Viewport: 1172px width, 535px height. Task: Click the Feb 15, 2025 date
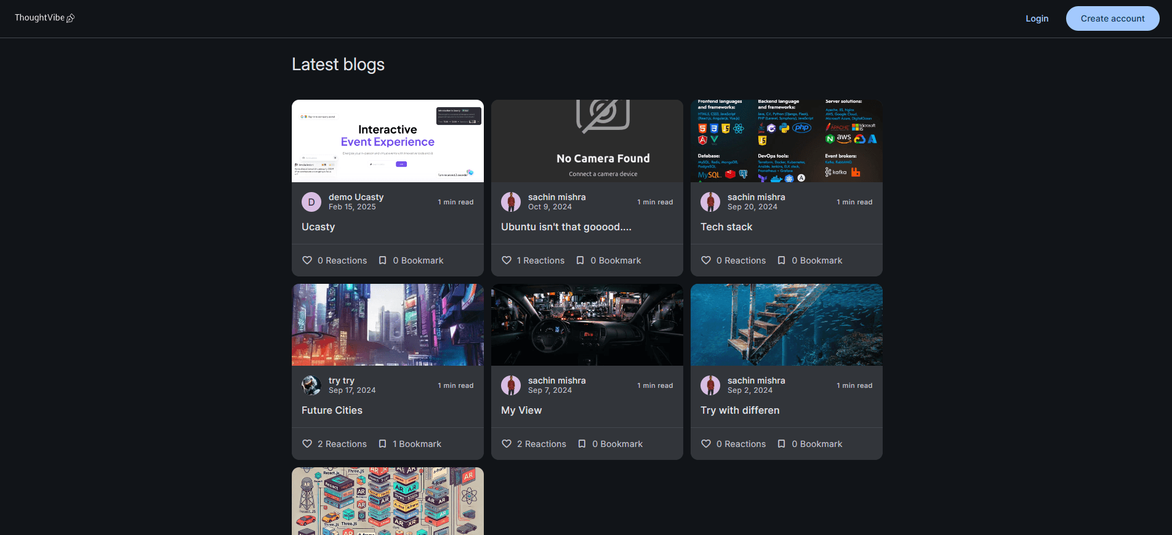tap(352, 207)
